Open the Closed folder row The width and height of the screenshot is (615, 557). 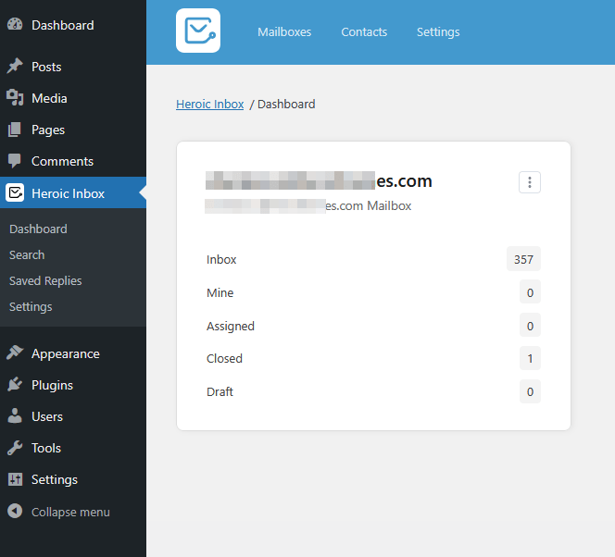pos(373,358)
